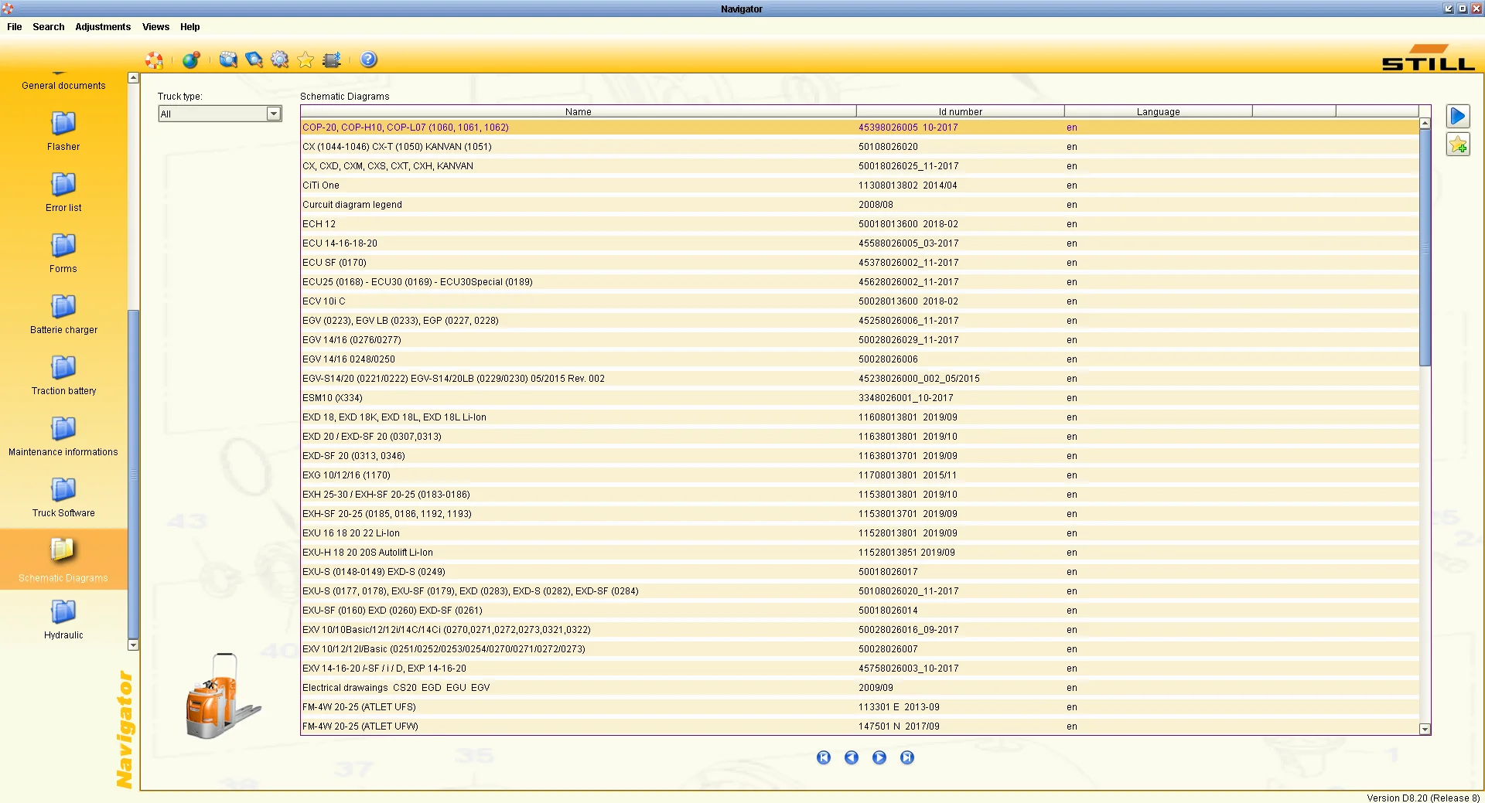Open the Views menu
The image size is (1485, 803).
155,27
